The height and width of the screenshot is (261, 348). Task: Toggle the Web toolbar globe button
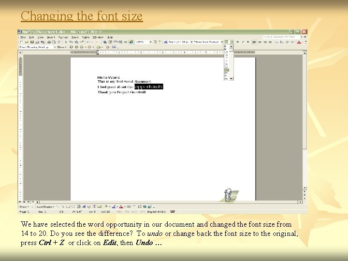(x=131, y=42)
